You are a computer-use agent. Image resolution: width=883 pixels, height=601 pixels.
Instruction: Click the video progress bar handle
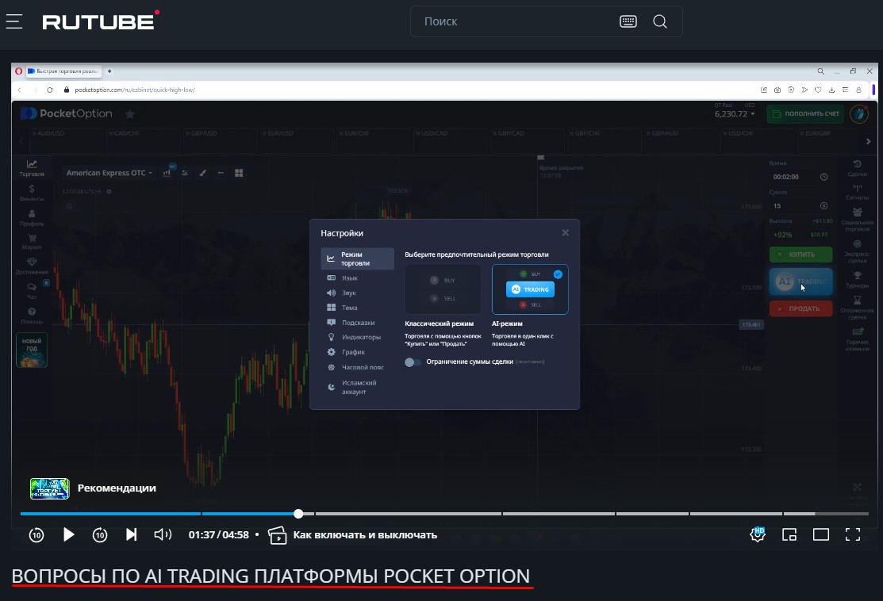coord(298,513)
